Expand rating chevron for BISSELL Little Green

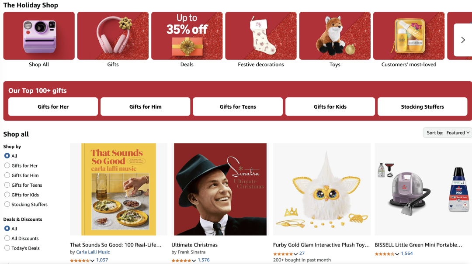pyautogui.click(x=397, y=254)
